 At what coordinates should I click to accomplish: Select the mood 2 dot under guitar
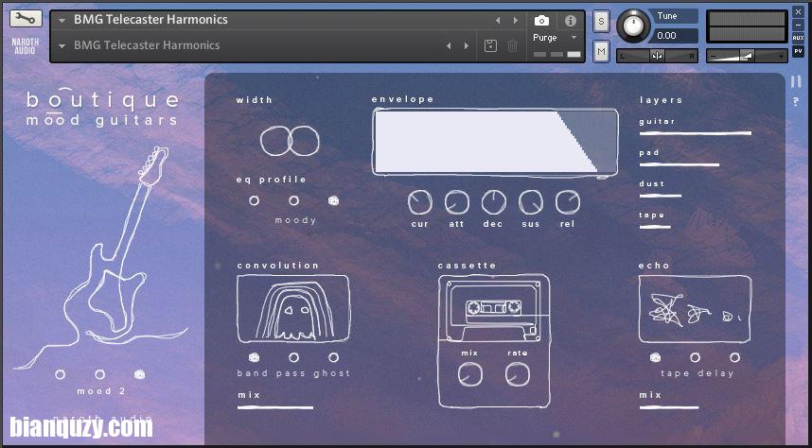point(139,374)
